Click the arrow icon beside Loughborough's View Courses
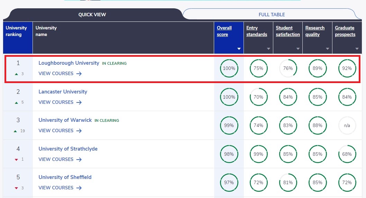This screenshot has height=198, width=366. (x=79, y=74)
